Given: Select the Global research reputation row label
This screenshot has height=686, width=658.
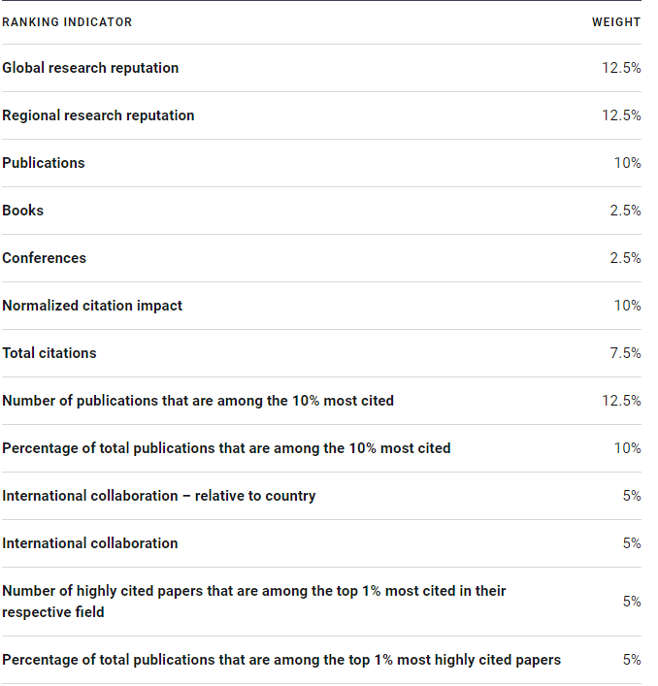Looking at the screenshot, I should click(90, 68).
